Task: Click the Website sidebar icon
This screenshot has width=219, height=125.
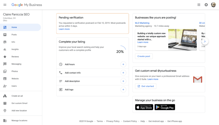Action: coord(5,79)
